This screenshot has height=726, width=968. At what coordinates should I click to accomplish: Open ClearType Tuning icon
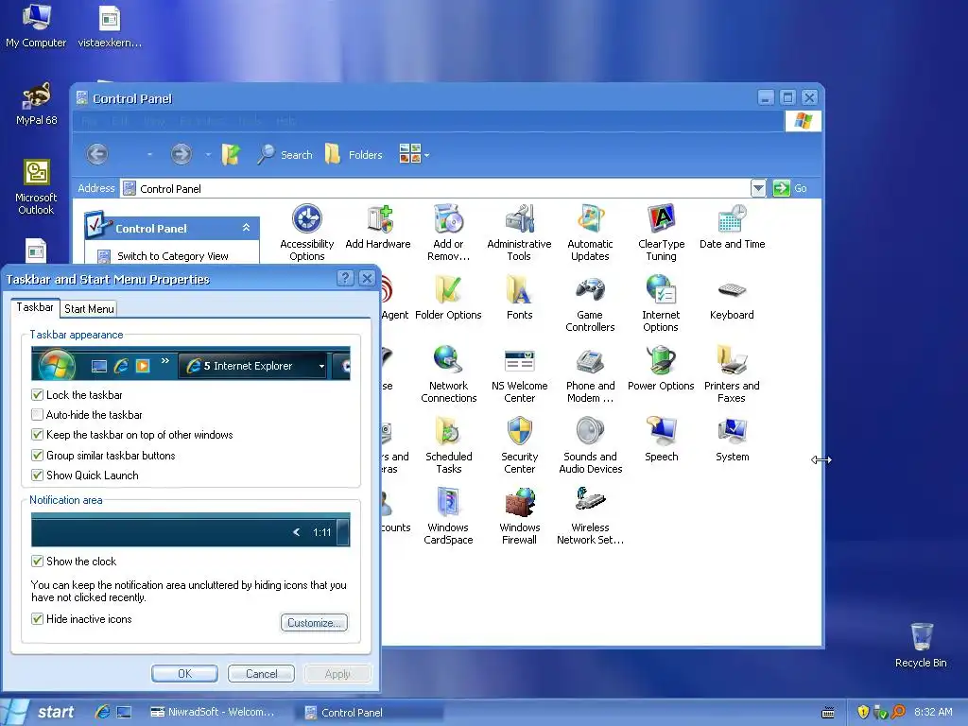pos(661,233)
